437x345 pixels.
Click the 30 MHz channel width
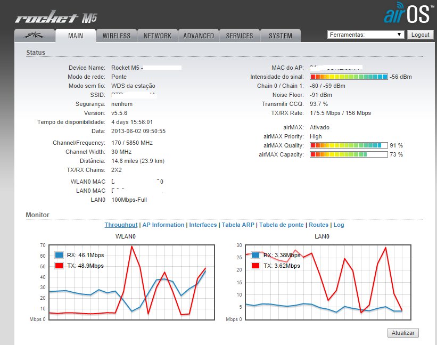coord(121,152)
